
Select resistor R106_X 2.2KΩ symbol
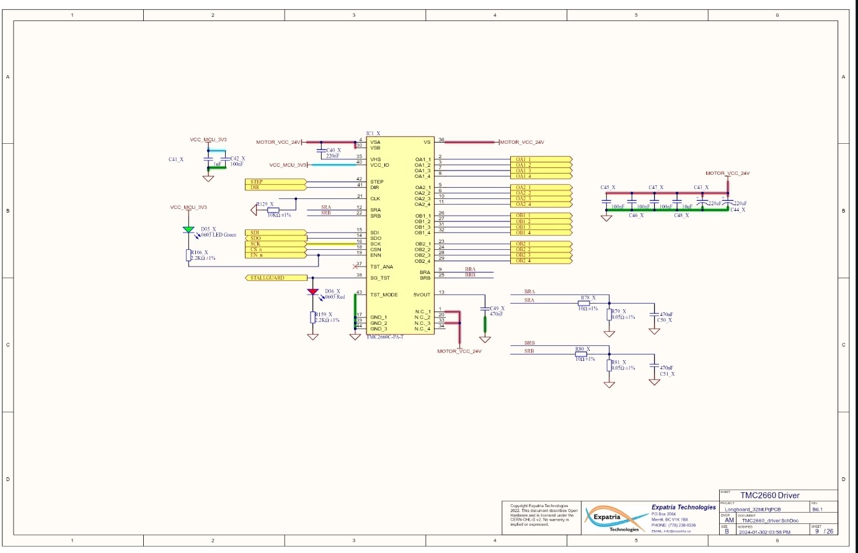click(188, 255)
